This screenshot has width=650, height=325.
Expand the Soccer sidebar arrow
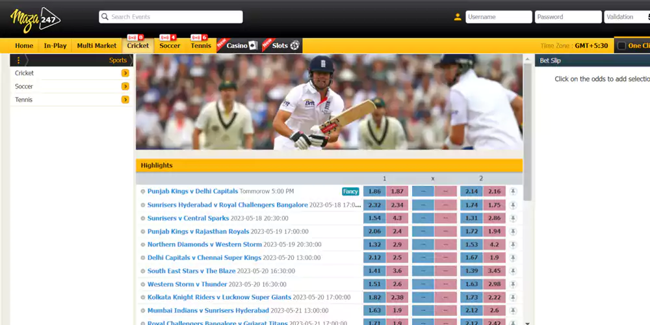point(125,86)
